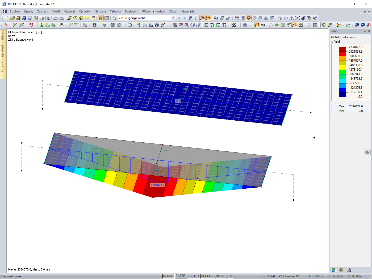Image resolution: width=372 pixels, height=279 pixels.
Task: Expand the opening tool dropdown arrow
Action: pyautogui.click(x=99, y=25)
